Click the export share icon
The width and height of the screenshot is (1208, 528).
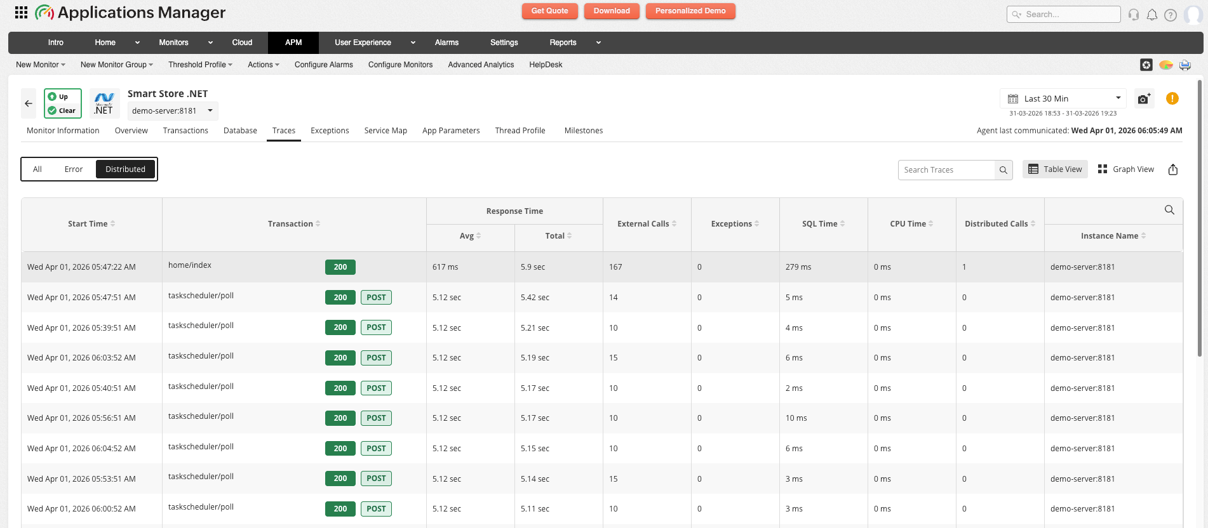(x=1173, y=169)
